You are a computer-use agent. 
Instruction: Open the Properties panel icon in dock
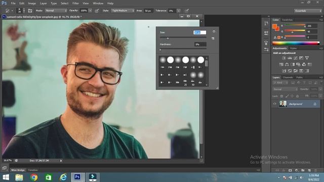coord(266,32)
